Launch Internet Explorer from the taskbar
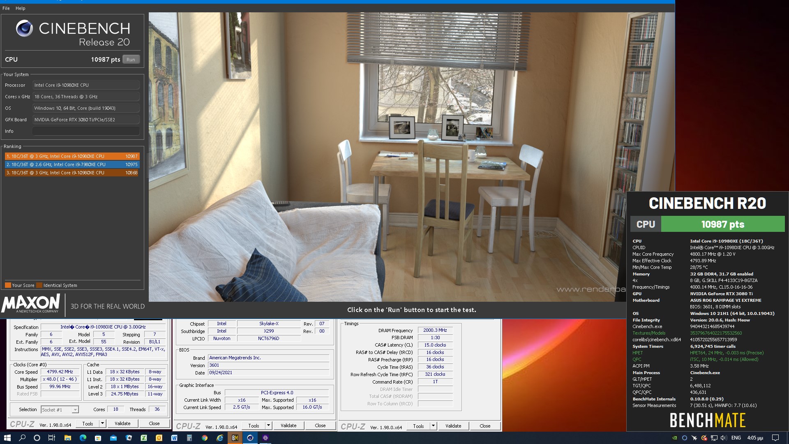This screenshot has height=444, width=789. [220, 438]
